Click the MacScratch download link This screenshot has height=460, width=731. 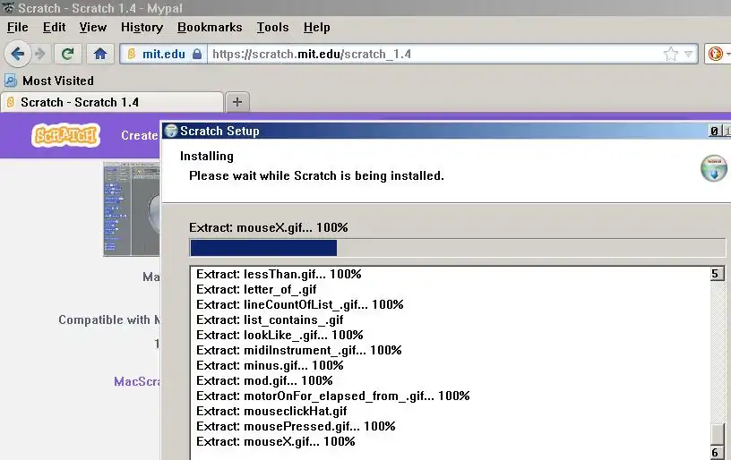click(137, 382)
